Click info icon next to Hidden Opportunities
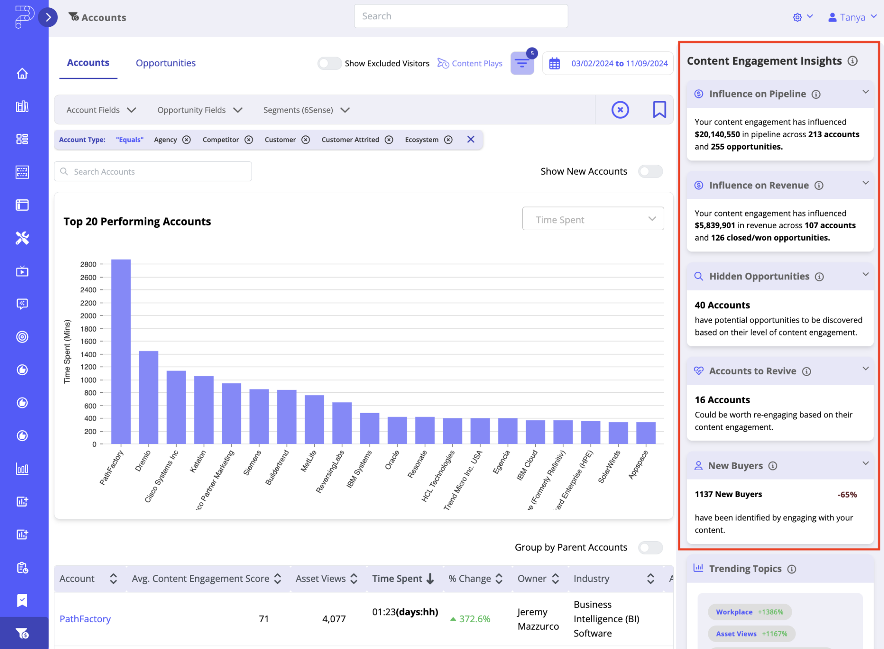The image size is (884, 649). [819, 277]
